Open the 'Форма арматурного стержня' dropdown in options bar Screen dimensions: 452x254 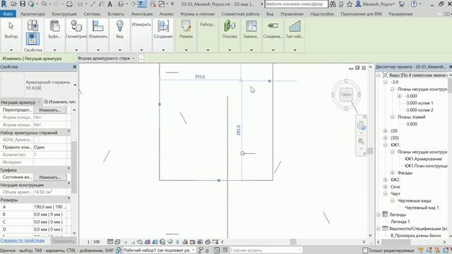pyautogui.click(x=107, y=58)
